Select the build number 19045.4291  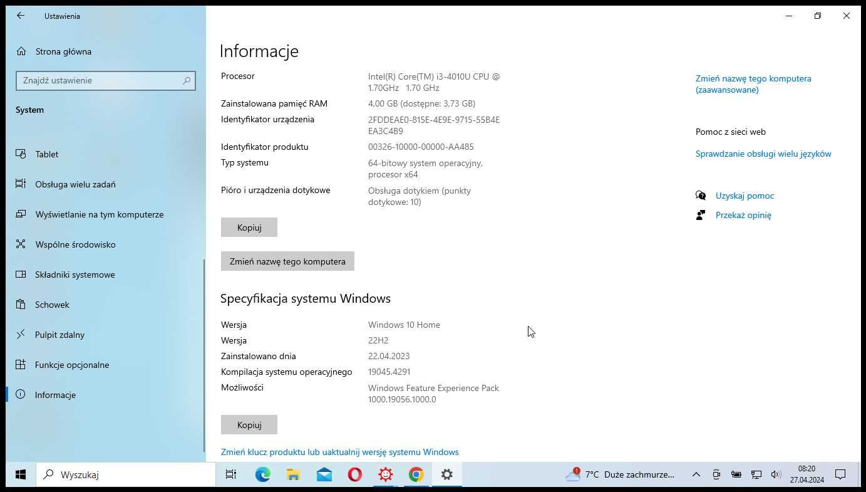389,372
